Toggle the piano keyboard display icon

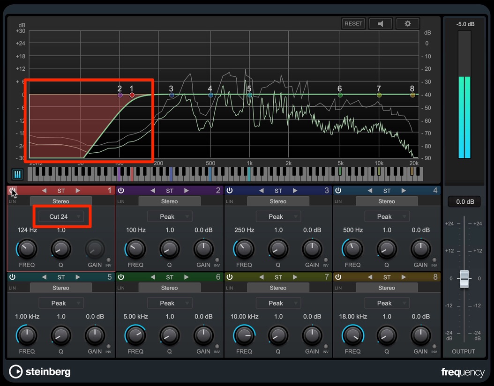point(18,174)
